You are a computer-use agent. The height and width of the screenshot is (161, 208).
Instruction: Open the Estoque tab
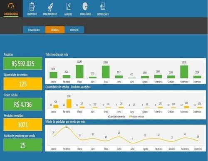click(74, 30)
